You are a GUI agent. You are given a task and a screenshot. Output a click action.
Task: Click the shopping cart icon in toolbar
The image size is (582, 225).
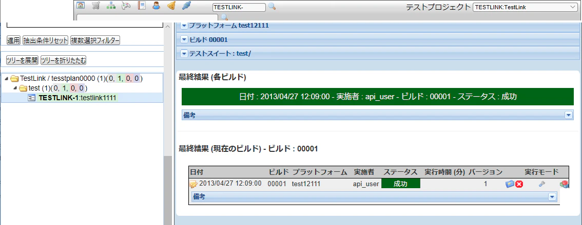[96, 6]
